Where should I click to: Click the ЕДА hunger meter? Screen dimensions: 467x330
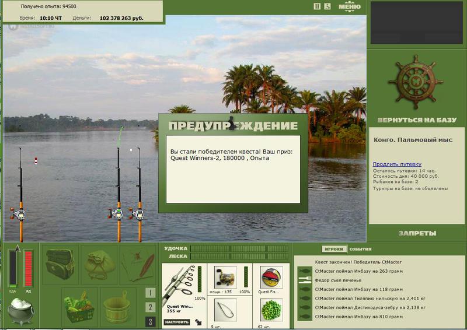pyautogui.click(x=13, y=268)
